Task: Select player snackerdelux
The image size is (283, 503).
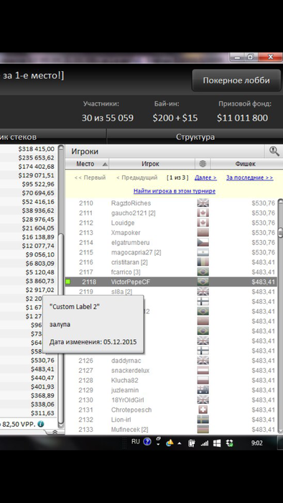Action: click(x=171, y=371)
